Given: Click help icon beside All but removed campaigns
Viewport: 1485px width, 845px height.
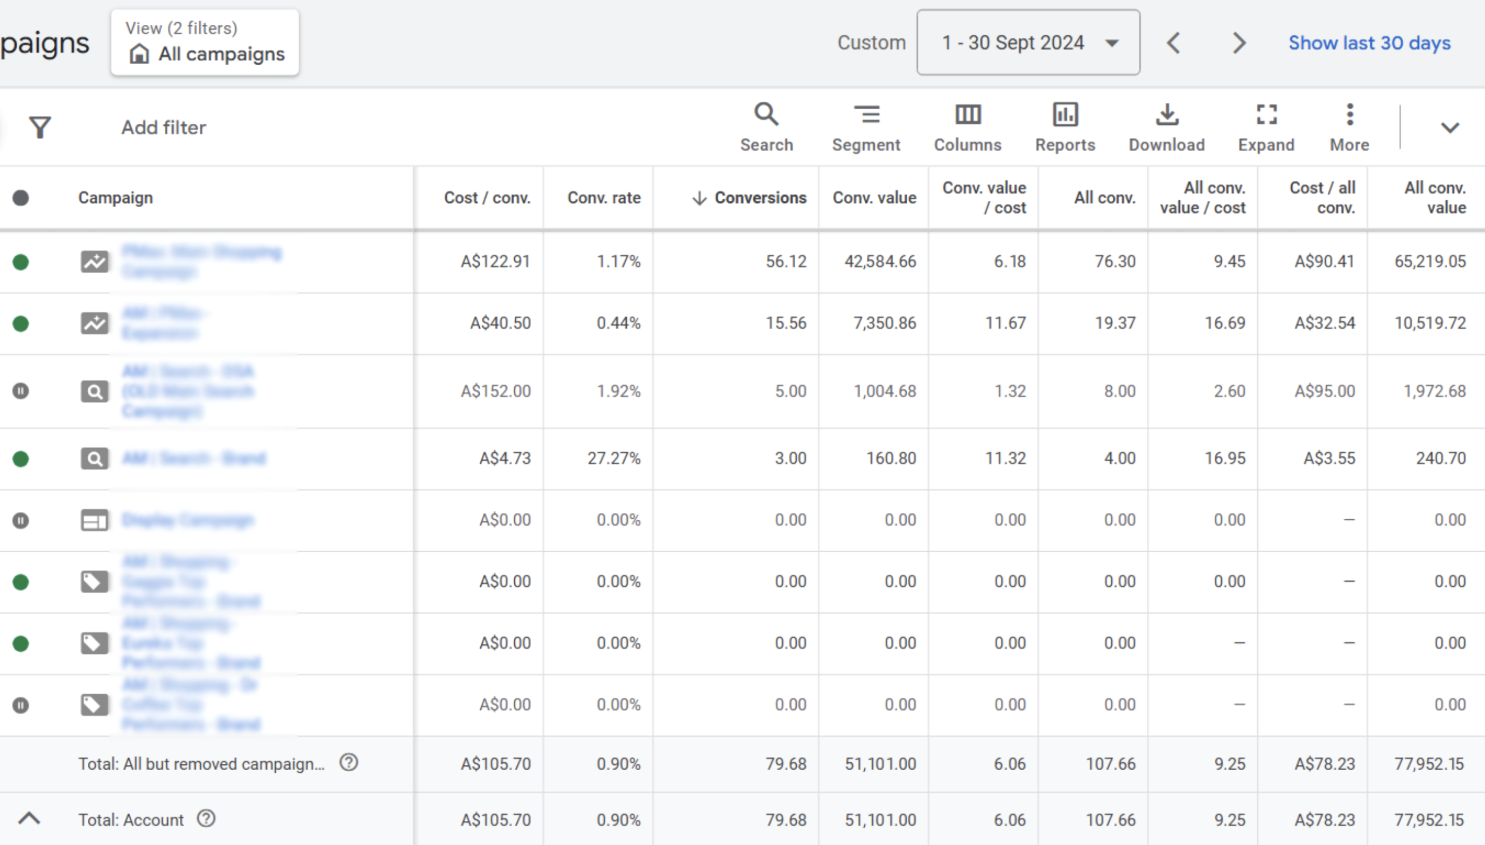Looking at the screenshot, I should [x=349, y=762].
